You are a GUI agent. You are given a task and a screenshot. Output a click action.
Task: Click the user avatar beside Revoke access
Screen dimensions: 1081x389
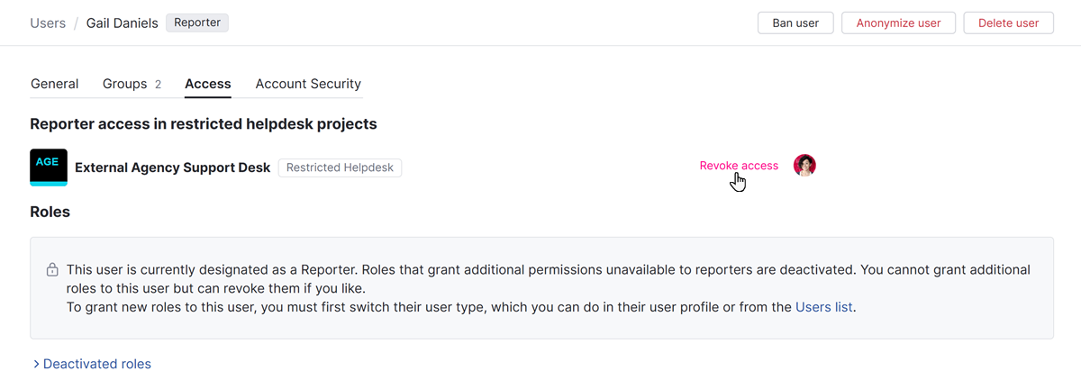click(x=804, y=166)
